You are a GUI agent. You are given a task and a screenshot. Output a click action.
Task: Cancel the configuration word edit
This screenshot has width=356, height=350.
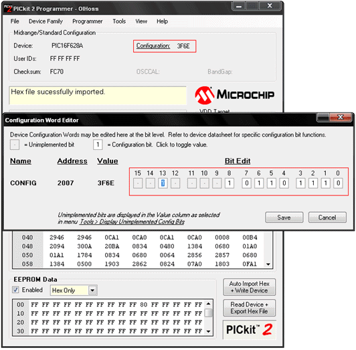pos(327,217)
